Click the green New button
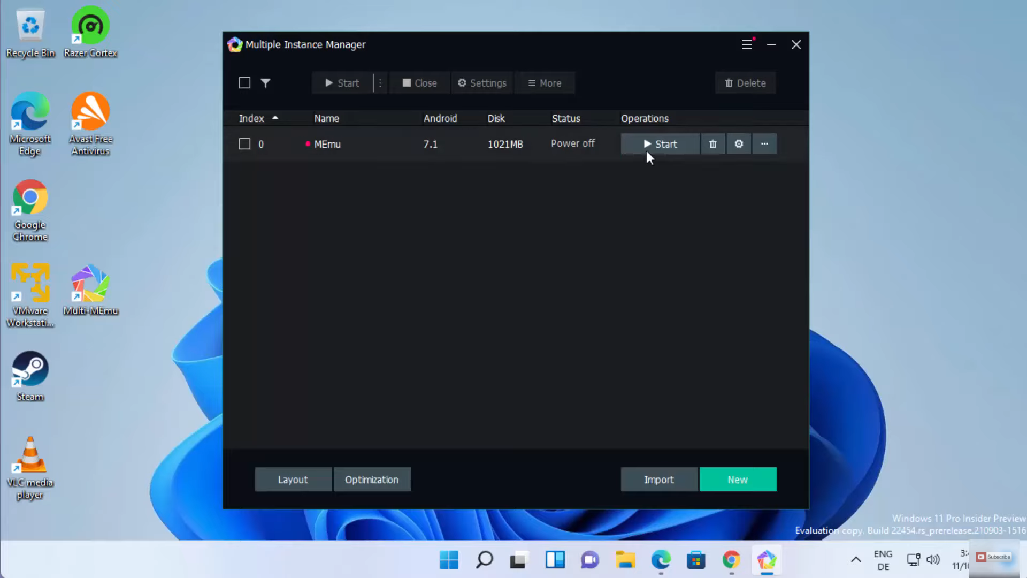 tap(738, 480)
